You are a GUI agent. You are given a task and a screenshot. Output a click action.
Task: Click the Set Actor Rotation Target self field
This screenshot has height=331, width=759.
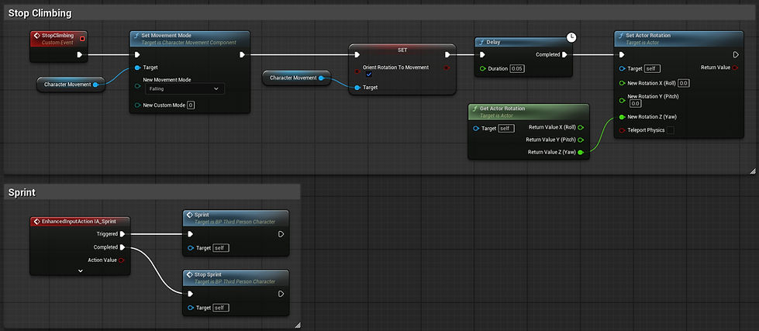click(653, 69)
